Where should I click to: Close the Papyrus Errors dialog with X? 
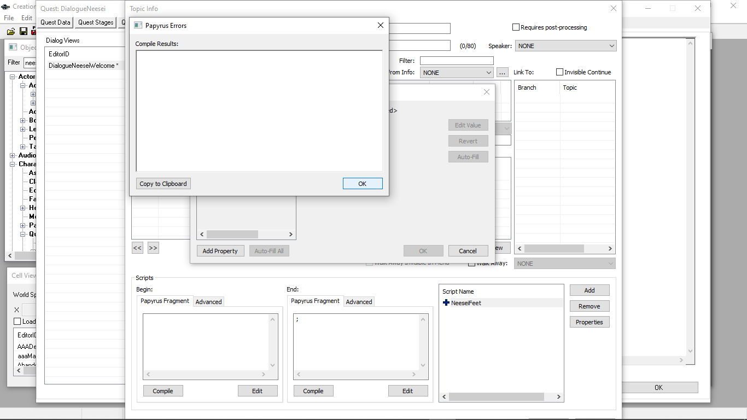pos(381,25)
